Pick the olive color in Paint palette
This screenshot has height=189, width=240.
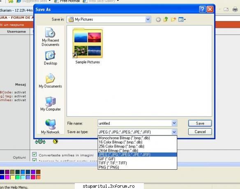click(x=12, y=172)
